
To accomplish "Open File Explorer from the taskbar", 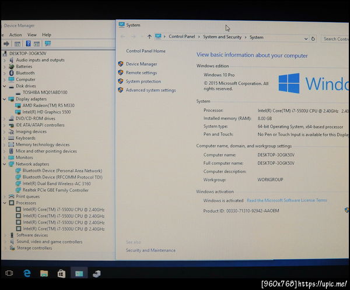I will point(44,273).
